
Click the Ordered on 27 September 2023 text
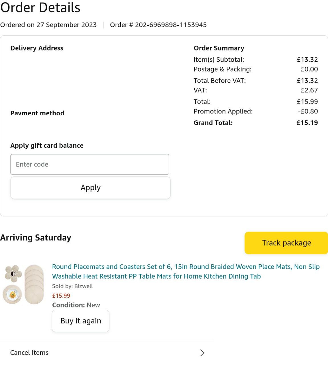pos(48,25)
